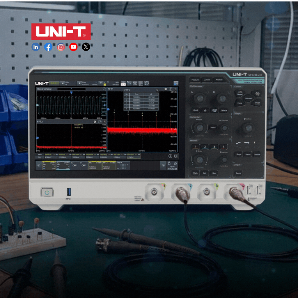298x298 pixels.
Task: Open FFT1 window help question mark
Action: click(171, 89)
